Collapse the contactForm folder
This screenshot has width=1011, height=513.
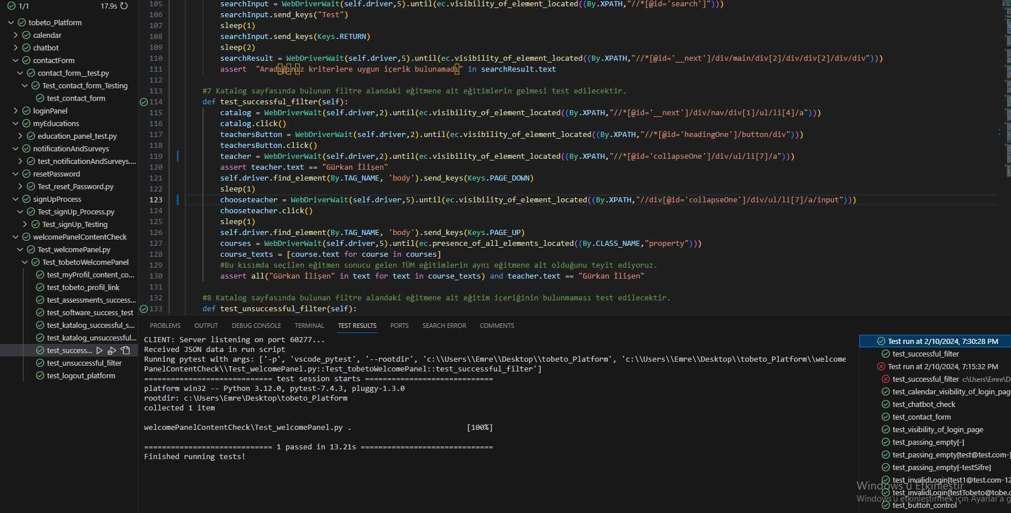(16, 60)
